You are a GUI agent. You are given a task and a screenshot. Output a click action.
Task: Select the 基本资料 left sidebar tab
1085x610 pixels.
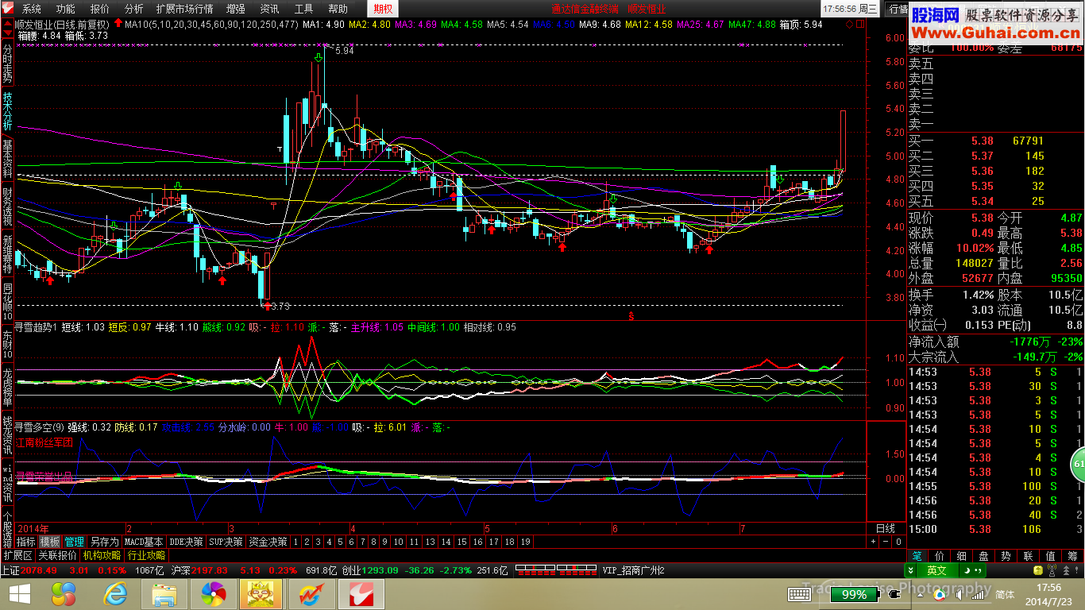coord(7,159)
